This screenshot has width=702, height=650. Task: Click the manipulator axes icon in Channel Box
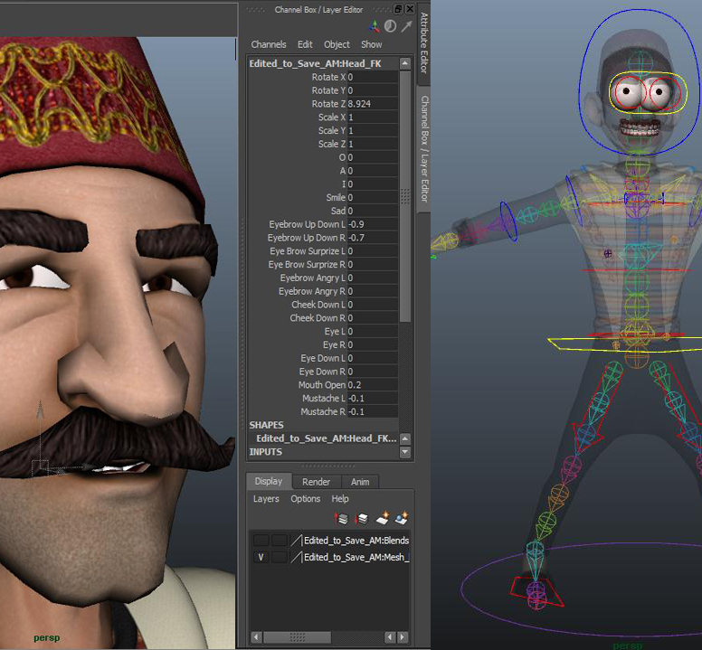pos(374,26)
